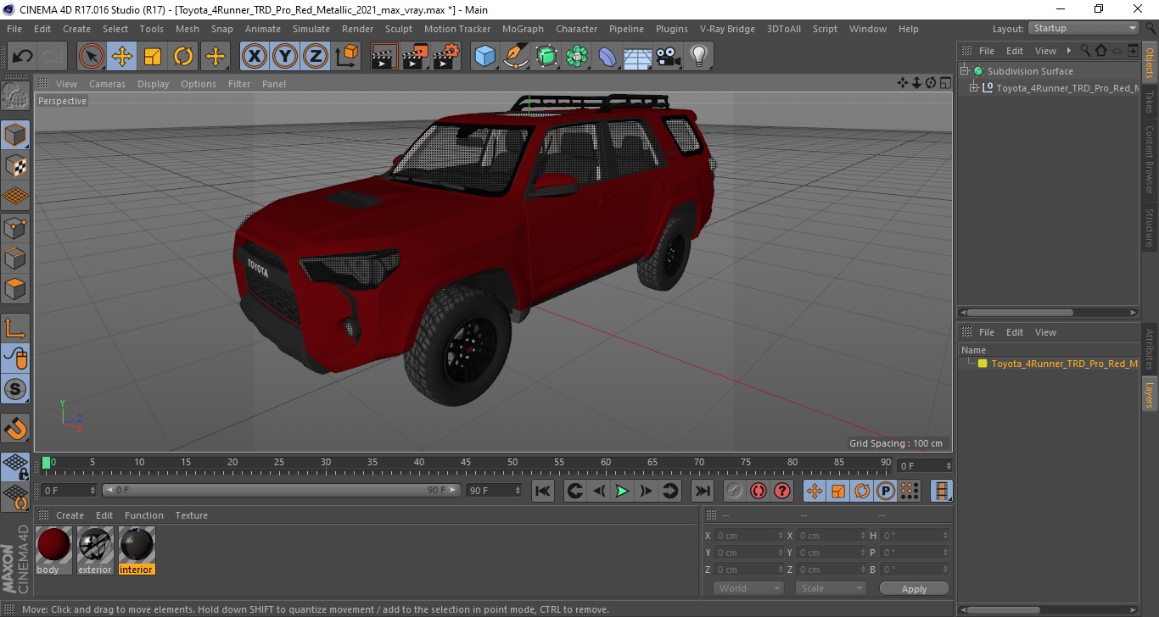The image size is (1159, 617).
Task: Switch to Points mode
Action: click(15, 227)
